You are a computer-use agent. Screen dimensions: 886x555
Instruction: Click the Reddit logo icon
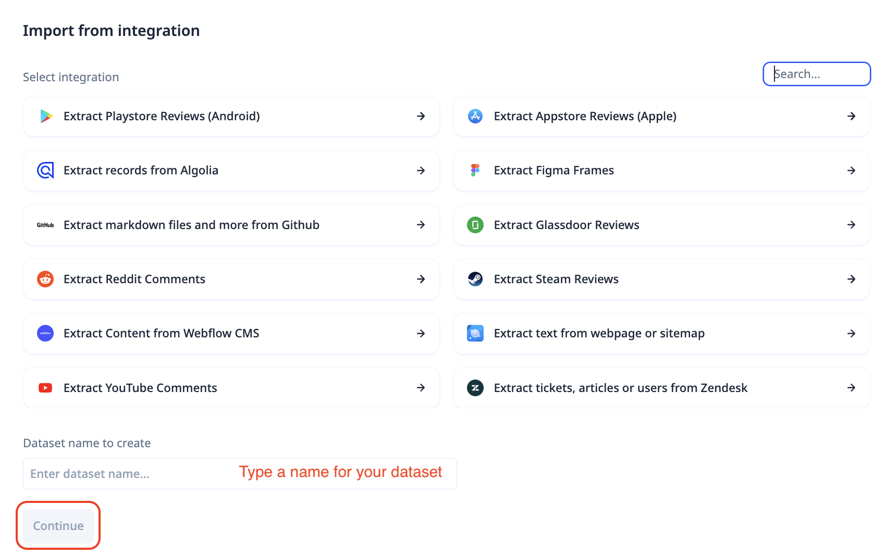(x=45, y=279)
